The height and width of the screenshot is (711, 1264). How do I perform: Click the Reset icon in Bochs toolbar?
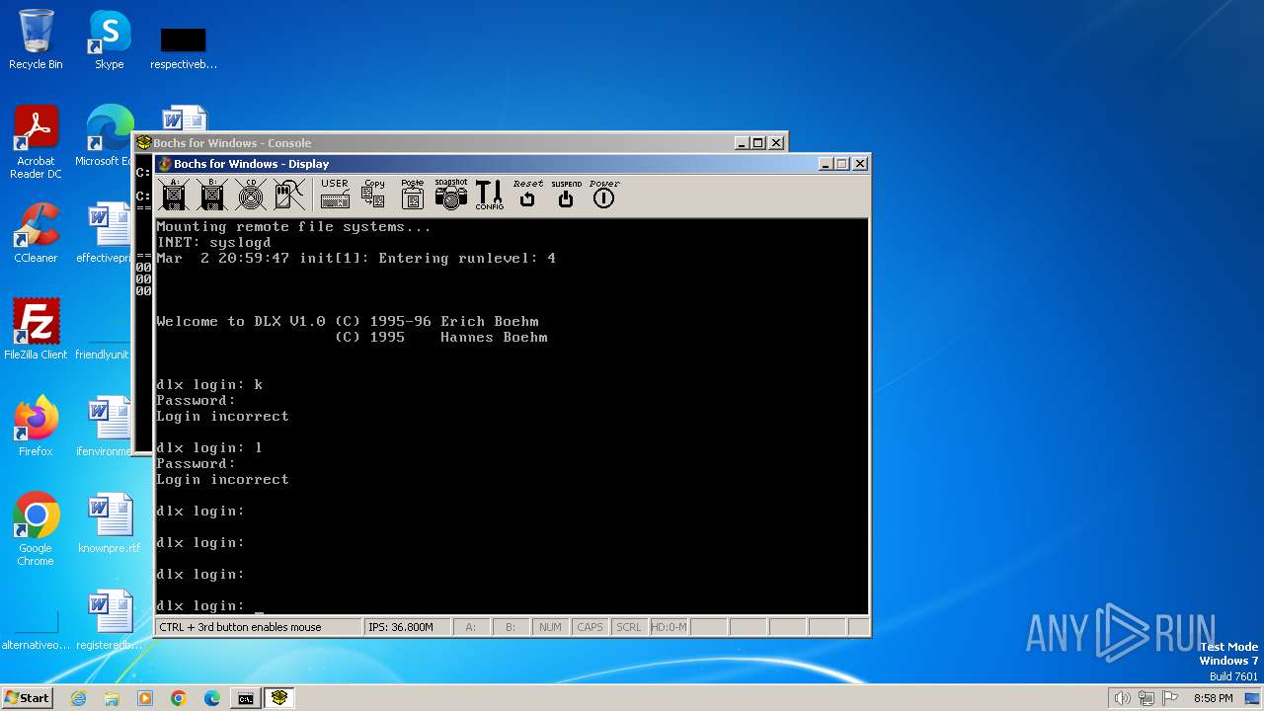(527, 195)
